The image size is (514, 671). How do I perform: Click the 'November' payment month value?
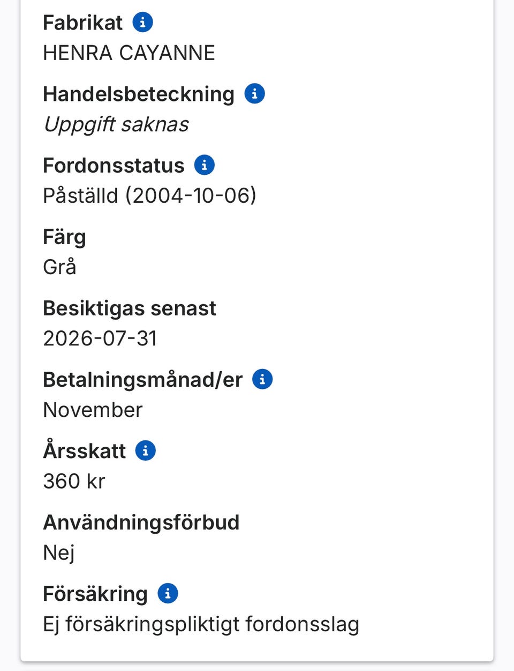pos(93,410)
